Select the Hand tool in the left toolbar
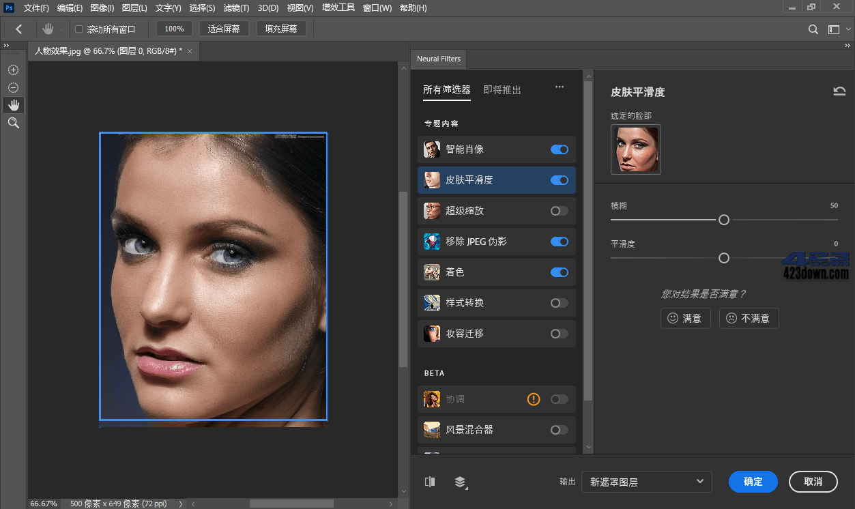Image resolution: width=855 pixels, height=509 pixels. click(12, 104)
